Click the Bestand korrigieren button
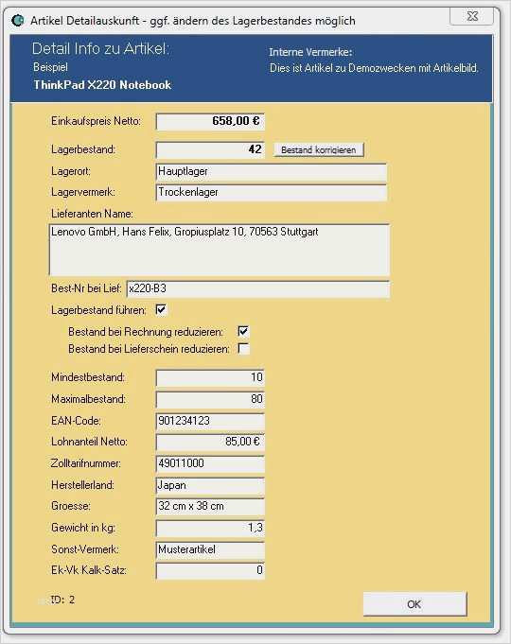Image resolution: width=511 pixels, height=644 pixels. tap(319, 150)
